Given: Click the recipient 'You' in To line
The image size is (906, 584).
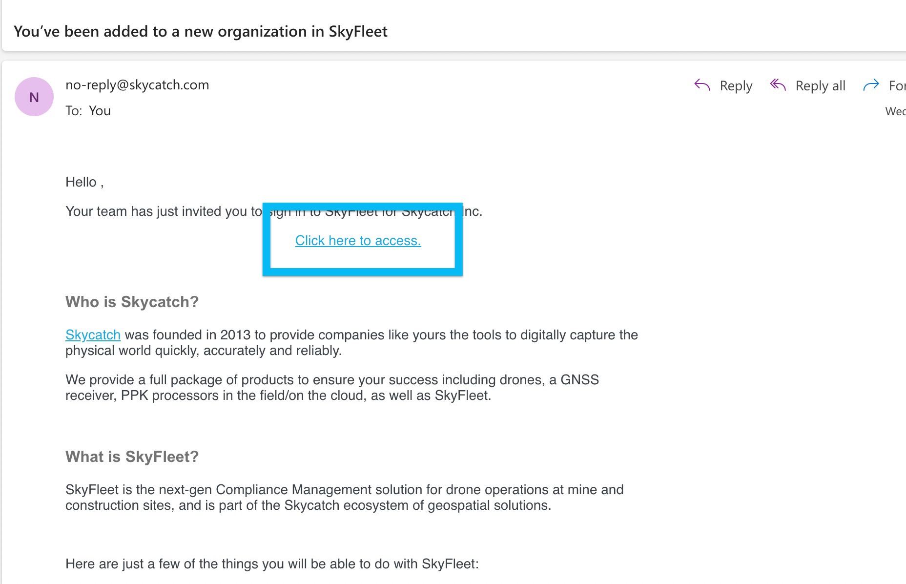Looking at the screenshot, I should [100, 111].
